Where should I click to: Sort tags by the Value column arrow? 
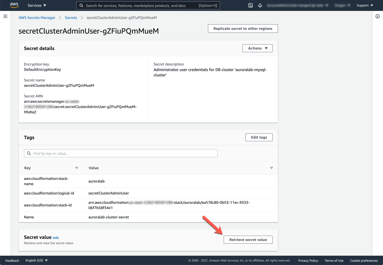[x=271, y=168]
